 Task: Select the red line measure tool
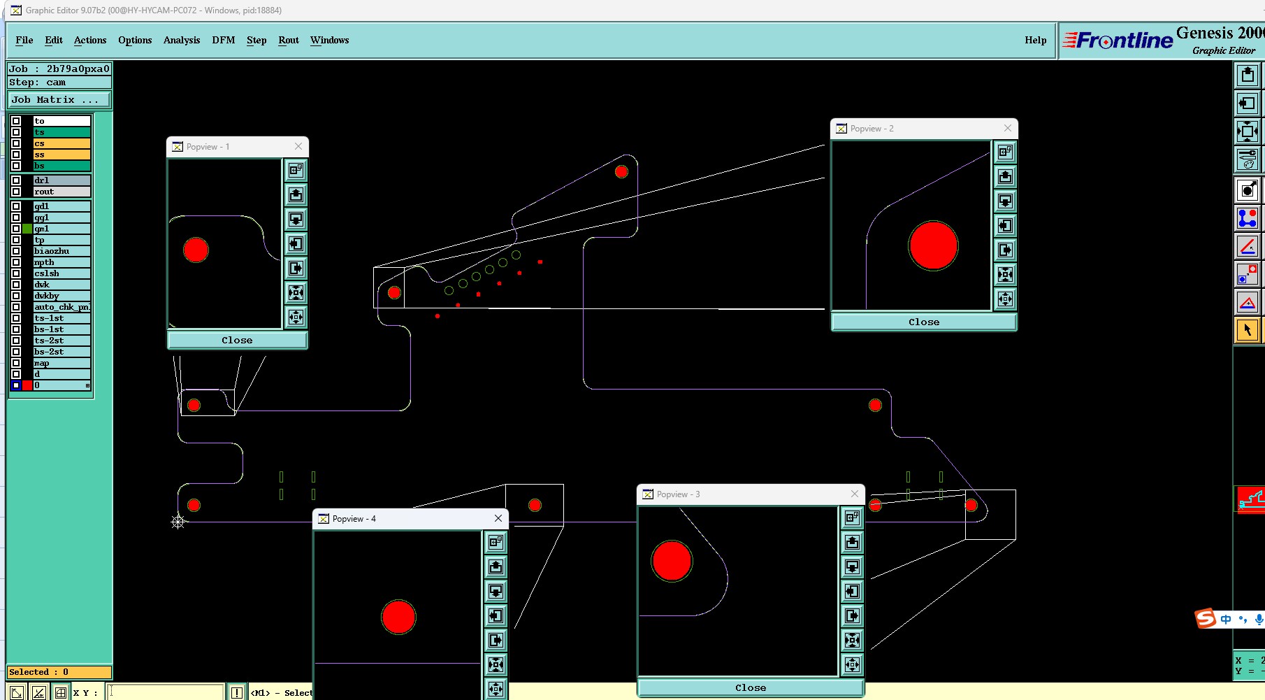1248,246
